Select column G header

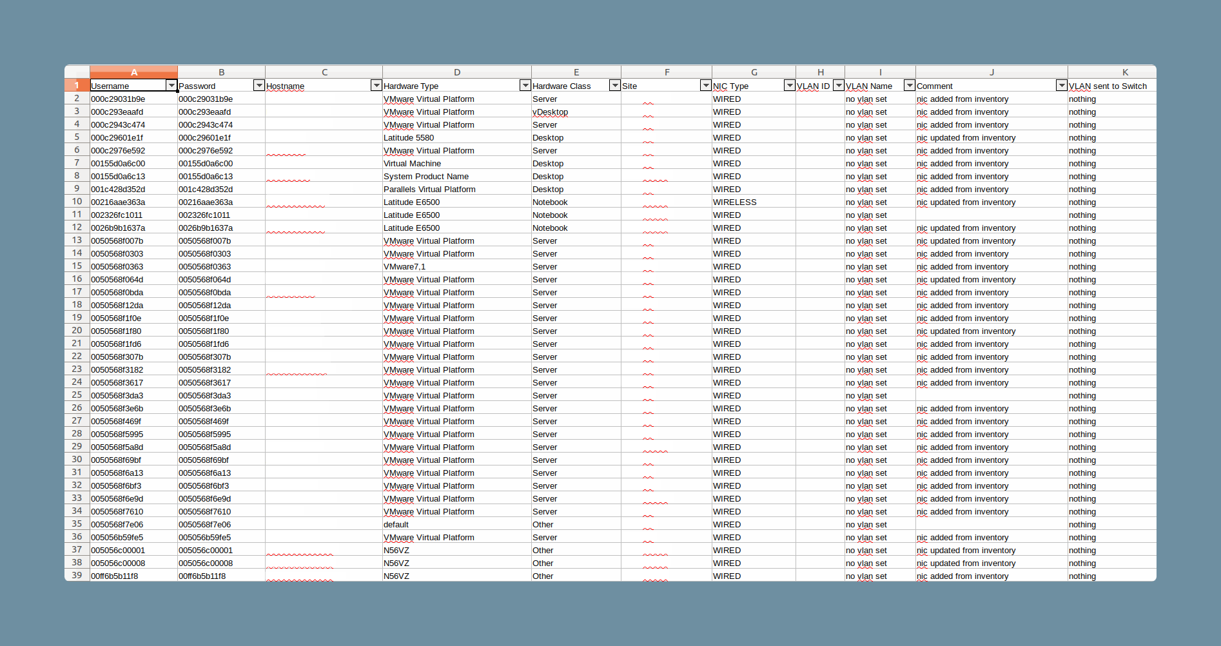754,72
